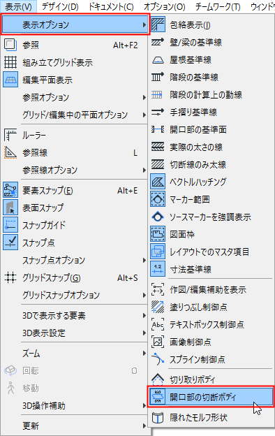Click the 図面枠 icon
Screen dimensions: 275x436
pyautogui.click(x=158, y=234)
